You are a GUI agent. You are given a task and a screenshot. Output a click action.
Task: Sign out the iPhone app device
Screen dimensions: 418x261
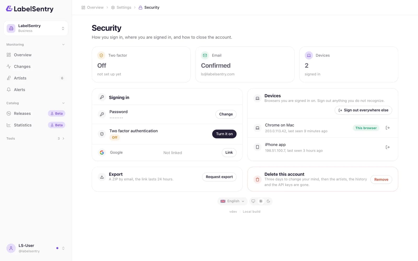(x=387, y=147)
